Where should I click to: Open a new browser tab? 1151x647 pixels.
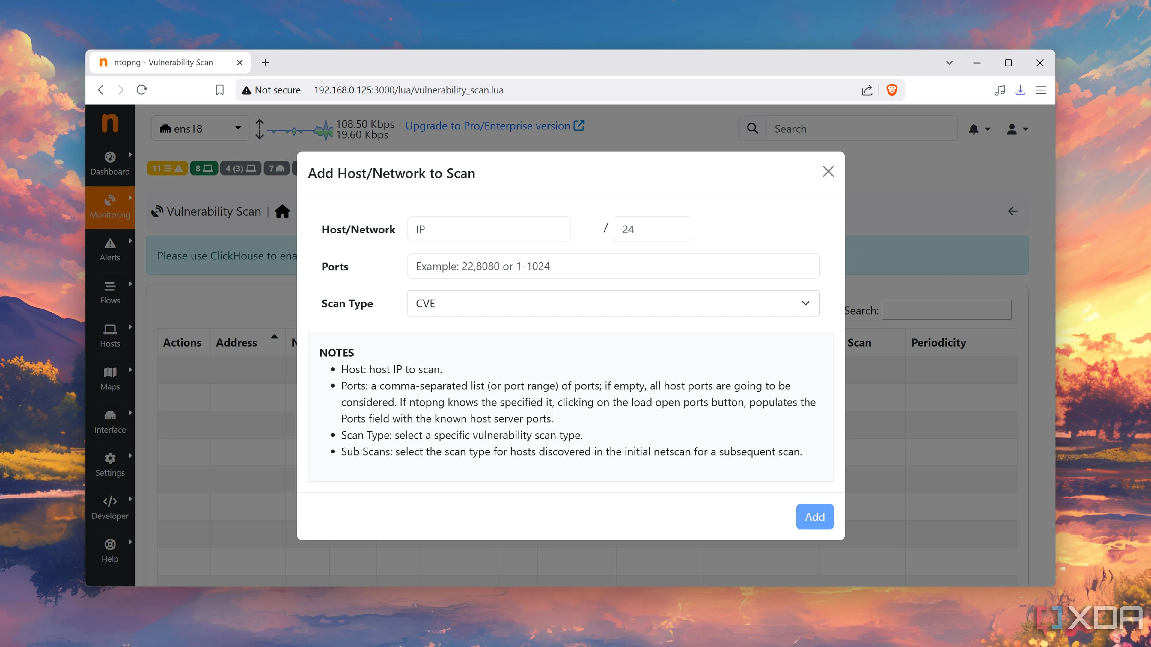[265, 63]
